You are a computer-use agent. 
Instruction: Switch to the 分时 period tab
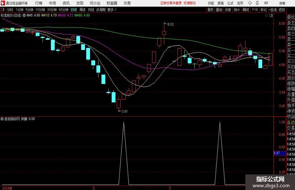tap(10, 10)
